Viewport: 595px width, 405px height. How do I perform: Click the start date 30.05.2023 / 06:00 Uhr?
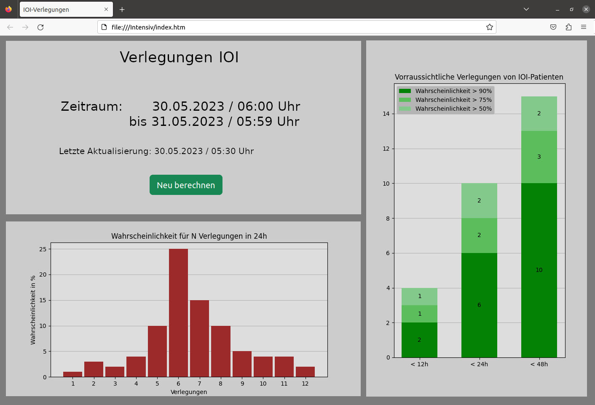pos(226,106)
